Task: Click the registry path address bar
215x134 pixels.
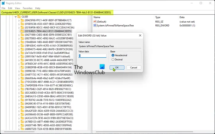Action: (107, 13)
